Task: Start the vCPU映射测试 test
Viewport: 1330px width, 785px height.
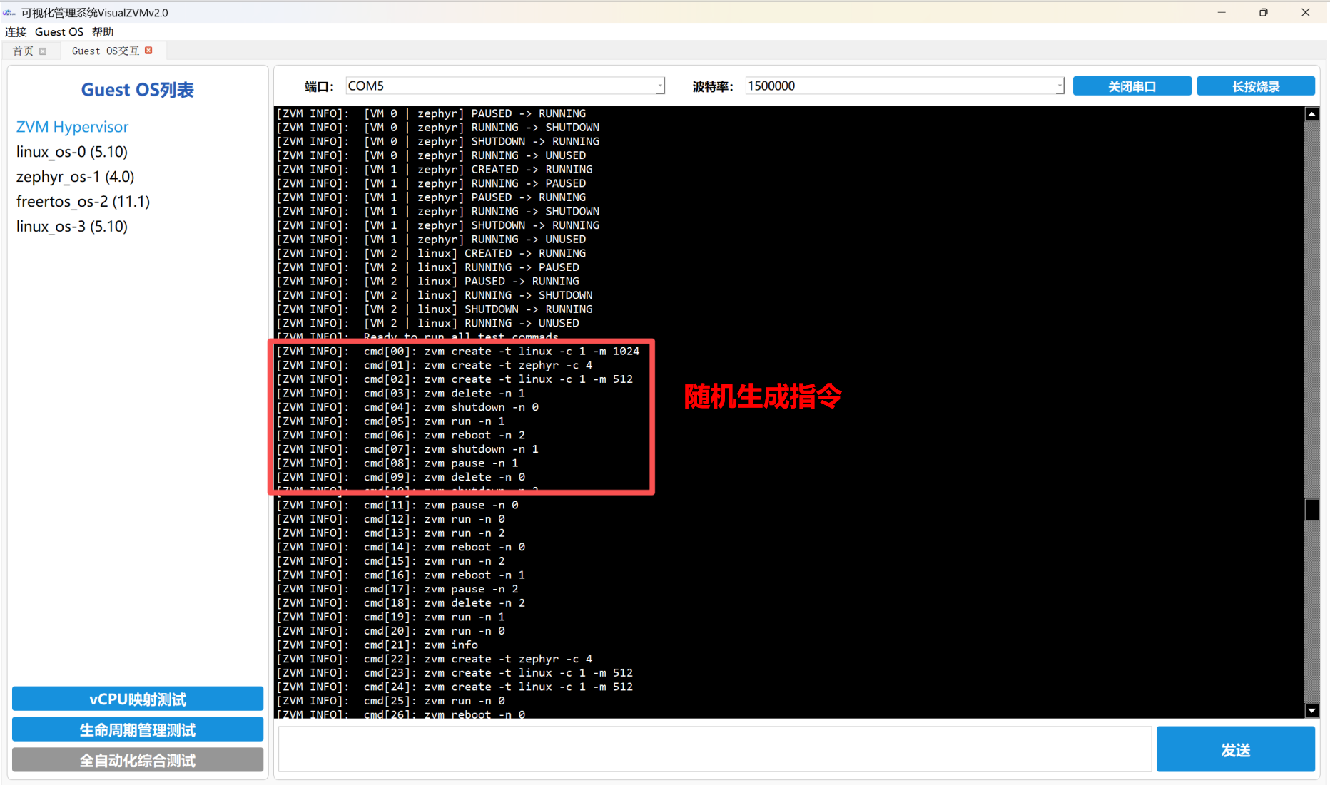Action: (x=138, y=699)
